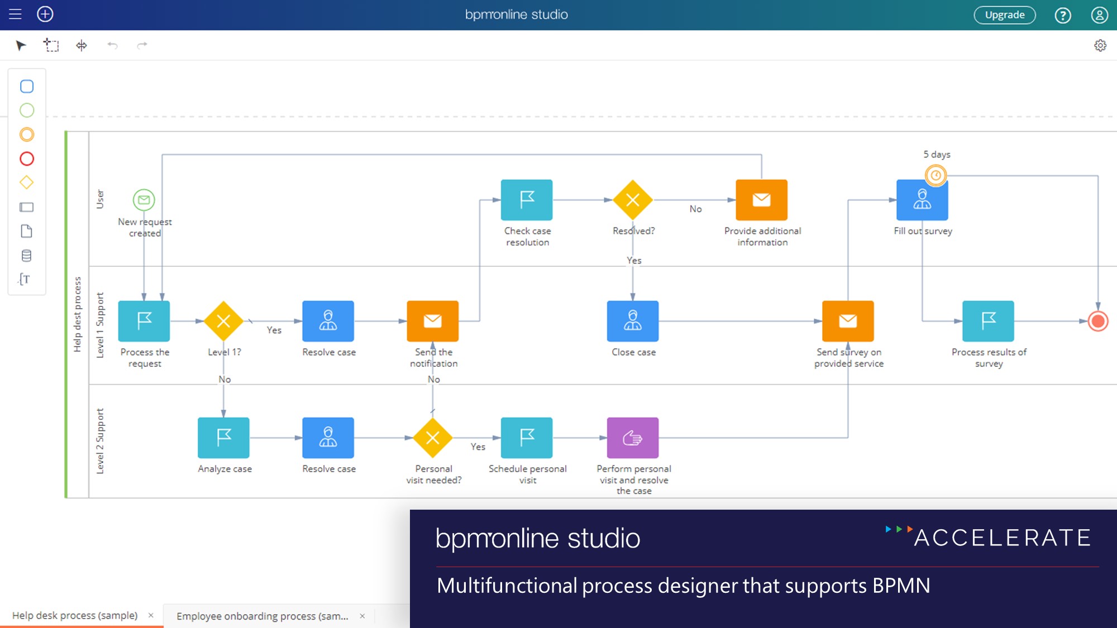Viewport: 1117px width, 628px height.
Task: Select the pointer selection tool
Action: (21, 45)
